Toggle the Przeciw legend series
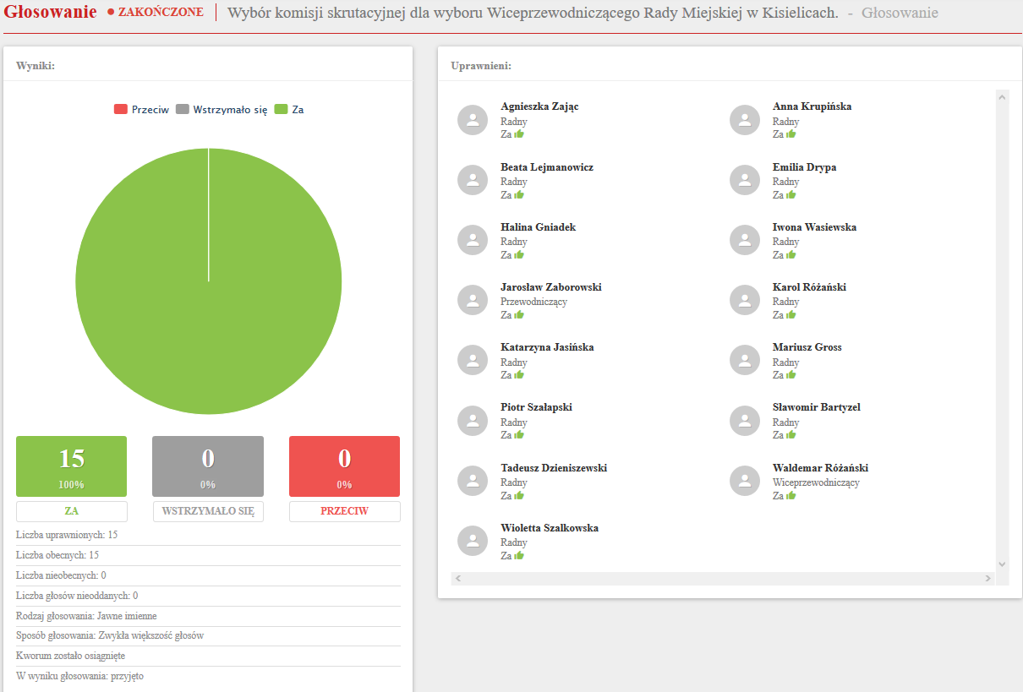Viewport: 1023px width, 692px height. pos(142,110)
